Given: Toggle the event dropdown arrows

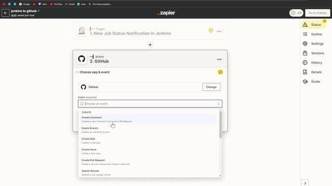Looking at the screenshot, I should pos(218,104).
